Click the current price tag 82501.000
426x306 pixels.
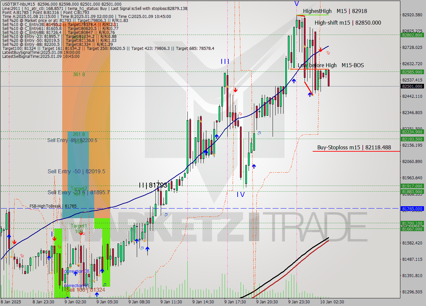[413, 86]
